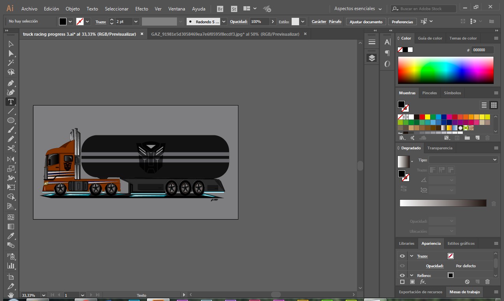504x301 pixels.
Task: Toggle visibility of Trazo appearance row
Action: tap(402, 256)
